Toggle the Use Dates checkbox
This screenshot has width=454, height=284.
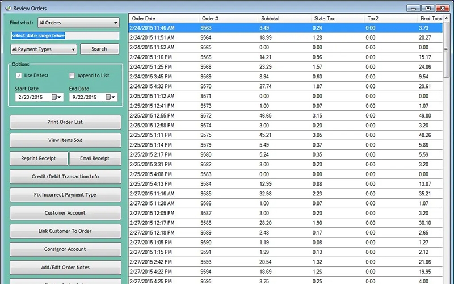[19, 76]
